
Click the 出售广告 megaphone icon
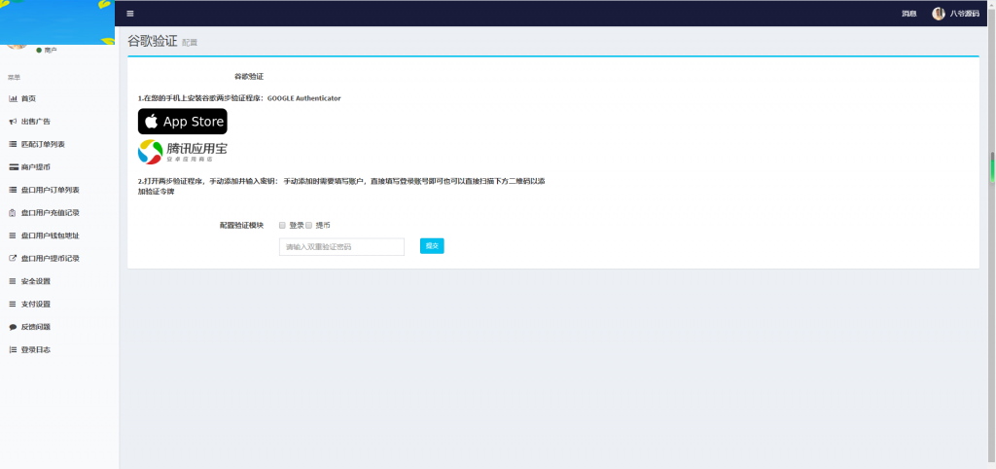pyautogui.click(x=13, y=122)
